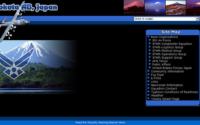Click the arrow bullet beside AFN Tokyo

(150, 61)
